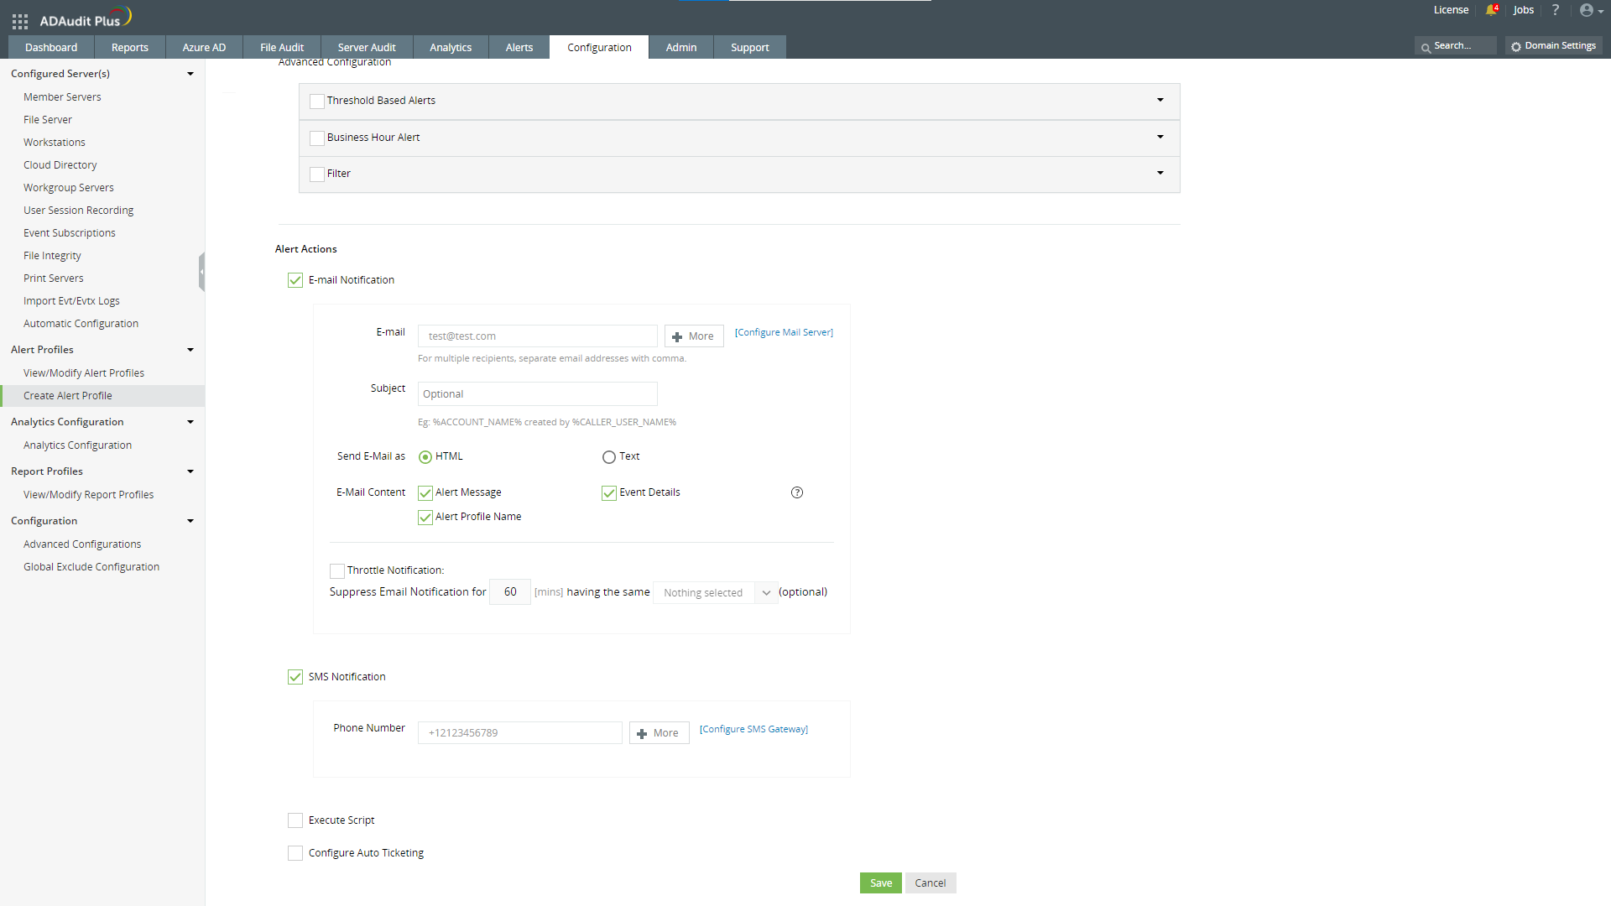Open the help question mark icon
Image resolution: width=1611 pixels, height=906 pixels.
pos(1555,10)
